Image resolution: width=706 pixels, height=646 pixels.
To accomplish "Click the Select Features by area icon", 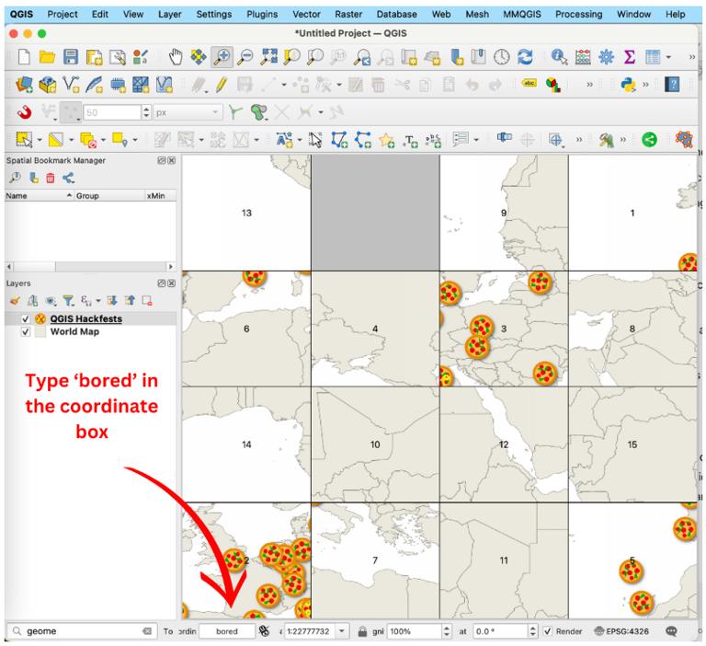I will click(24, 140).
